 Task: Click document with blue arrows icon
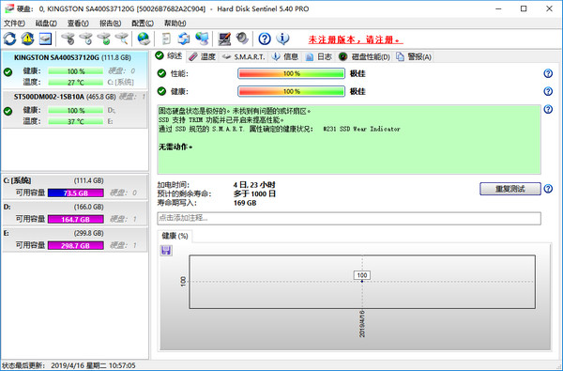point(184,39)
